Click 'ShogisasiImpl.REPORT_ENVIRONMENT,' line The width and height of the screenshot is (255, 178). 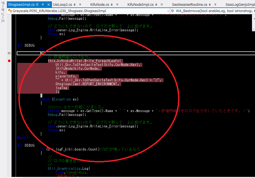(x=87, y=84)
